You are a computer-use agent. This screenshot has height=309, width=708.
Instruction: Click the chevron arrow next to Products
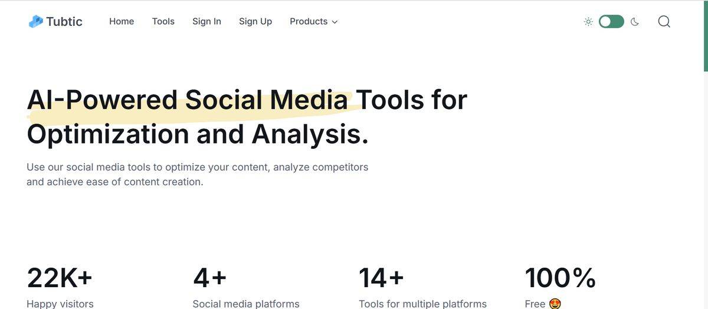335,22
